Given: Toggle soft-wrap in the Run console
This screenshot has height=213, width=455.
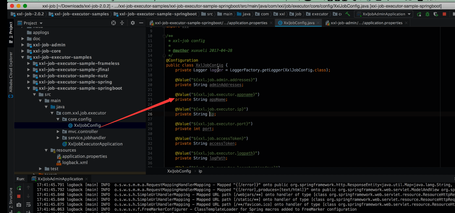Looking at the screenshot, I should coord(28,205).
